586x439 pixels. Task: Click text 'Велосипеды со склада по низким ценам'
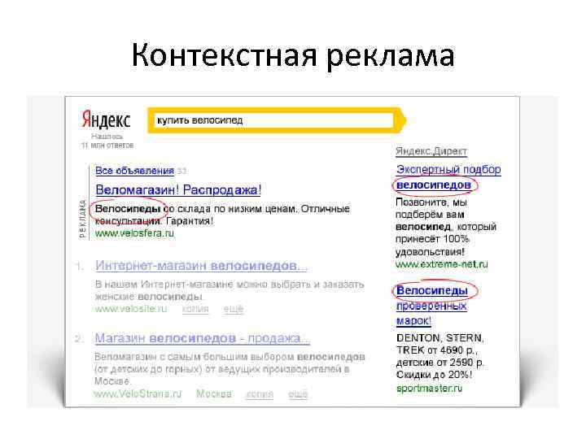195,209
